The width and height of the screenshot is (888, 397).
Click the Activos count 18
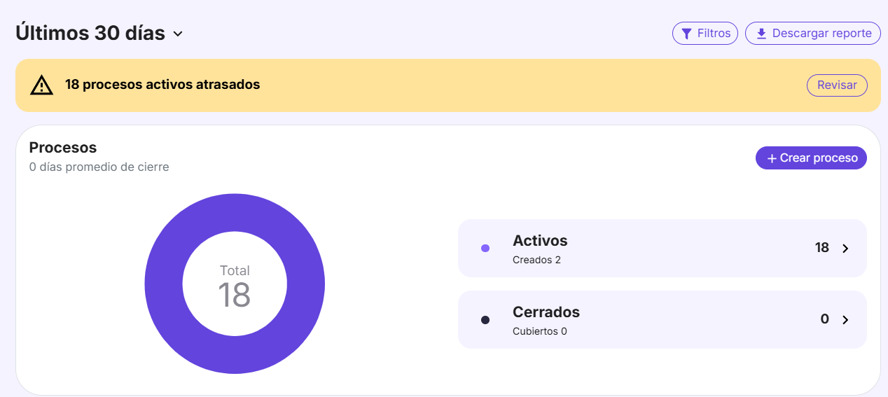(x=821, y=248)
